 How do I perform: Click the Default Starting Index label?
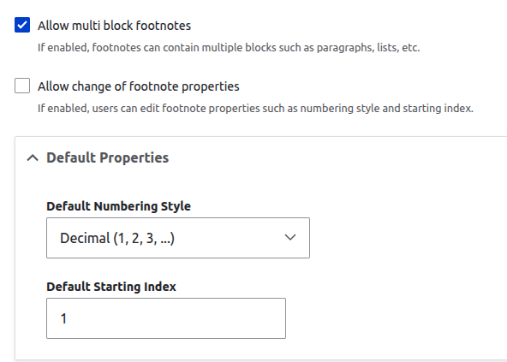111,287
